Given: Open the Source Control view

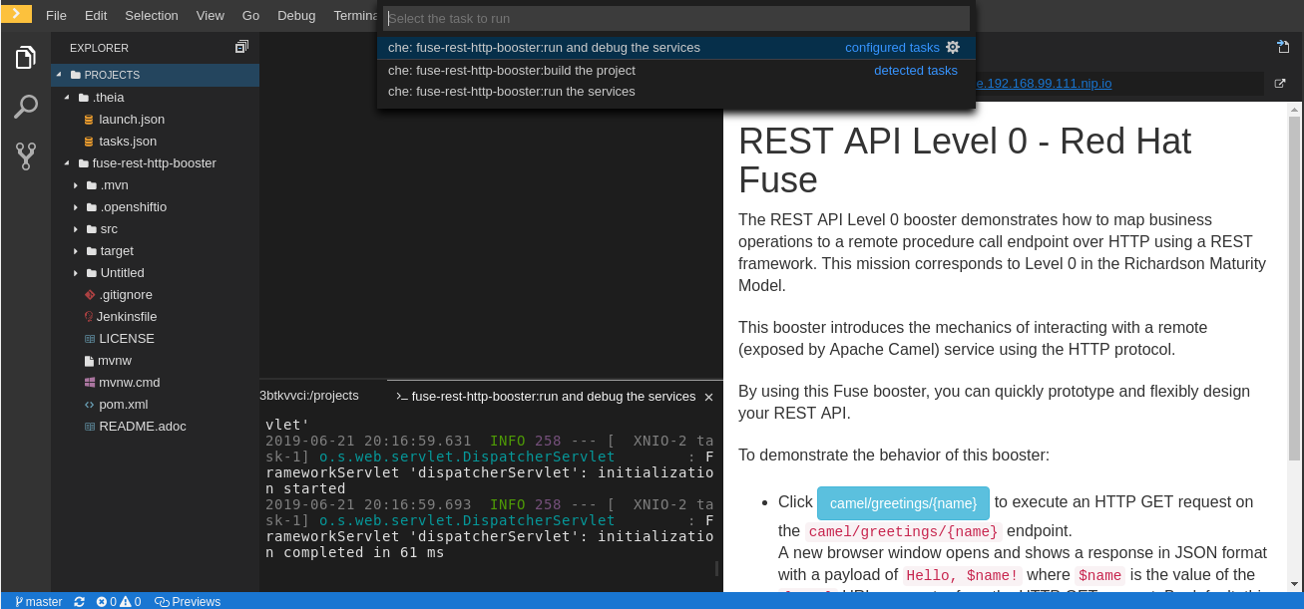Looking at the screenshot, I should pyautogui.click(x=25, y=155).
